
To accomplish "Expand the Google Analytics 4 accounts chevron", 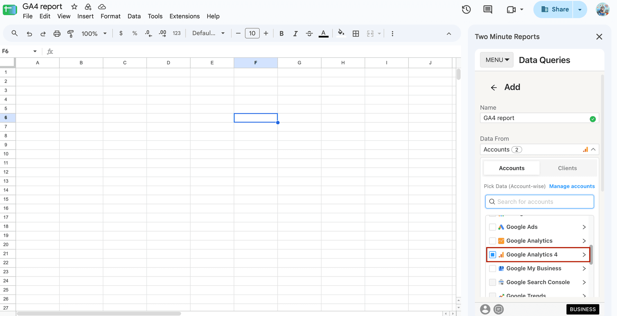I will pyautogui.click(x=584, y=255).
